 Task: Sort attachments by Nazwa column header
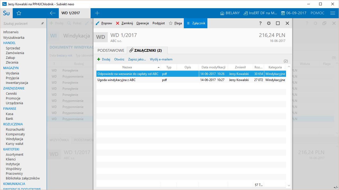click(x=127, y=67)
